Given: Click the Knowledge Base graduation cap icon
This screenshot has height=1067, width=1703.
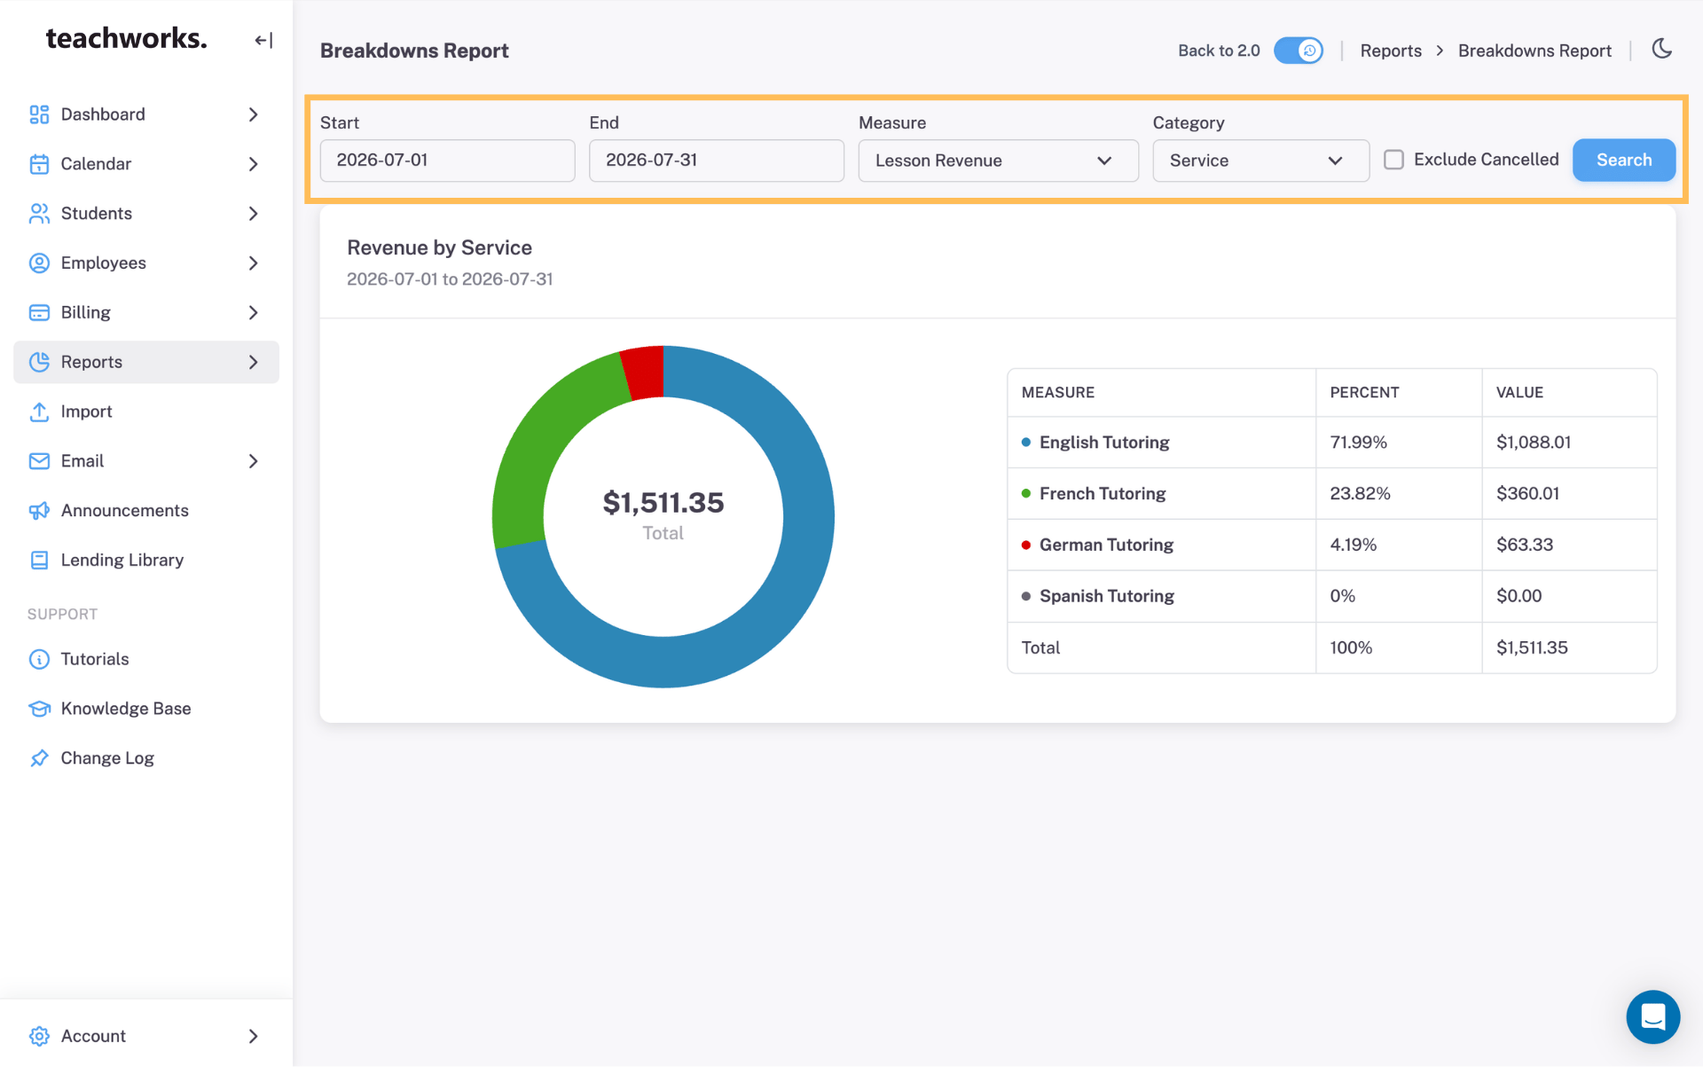Looking at the screenshot, I should point(39,709).
